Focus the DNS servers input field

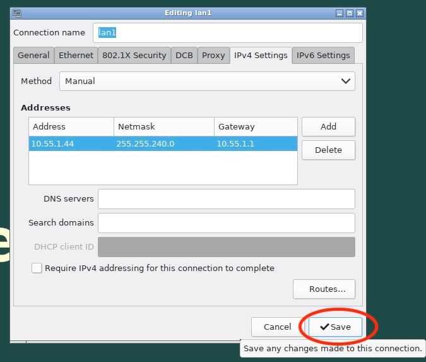(226, 198)
